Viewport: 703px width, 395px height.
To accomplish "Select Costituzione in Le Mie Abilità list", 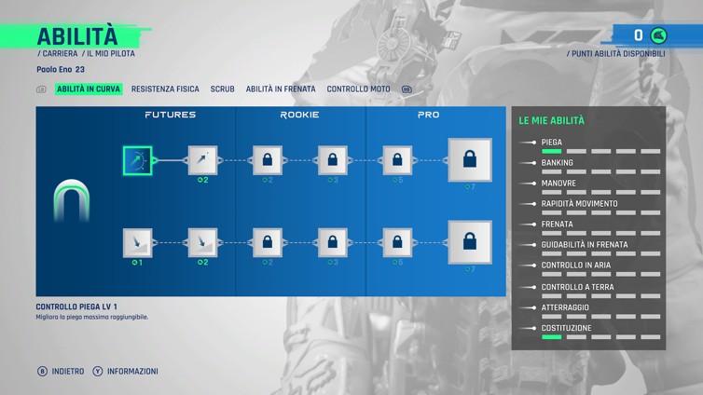I will tap(566, 328).
